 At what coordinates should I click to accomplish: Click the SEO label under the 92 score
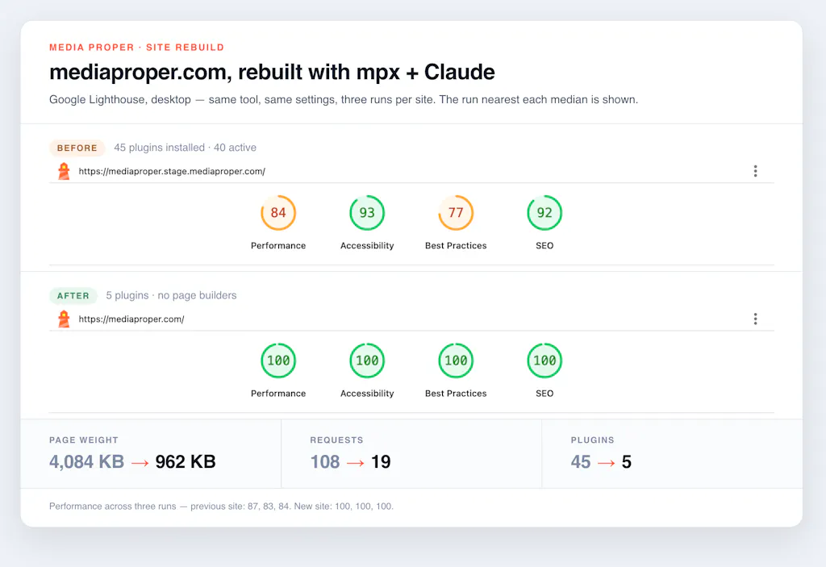[x=544, y=245]
